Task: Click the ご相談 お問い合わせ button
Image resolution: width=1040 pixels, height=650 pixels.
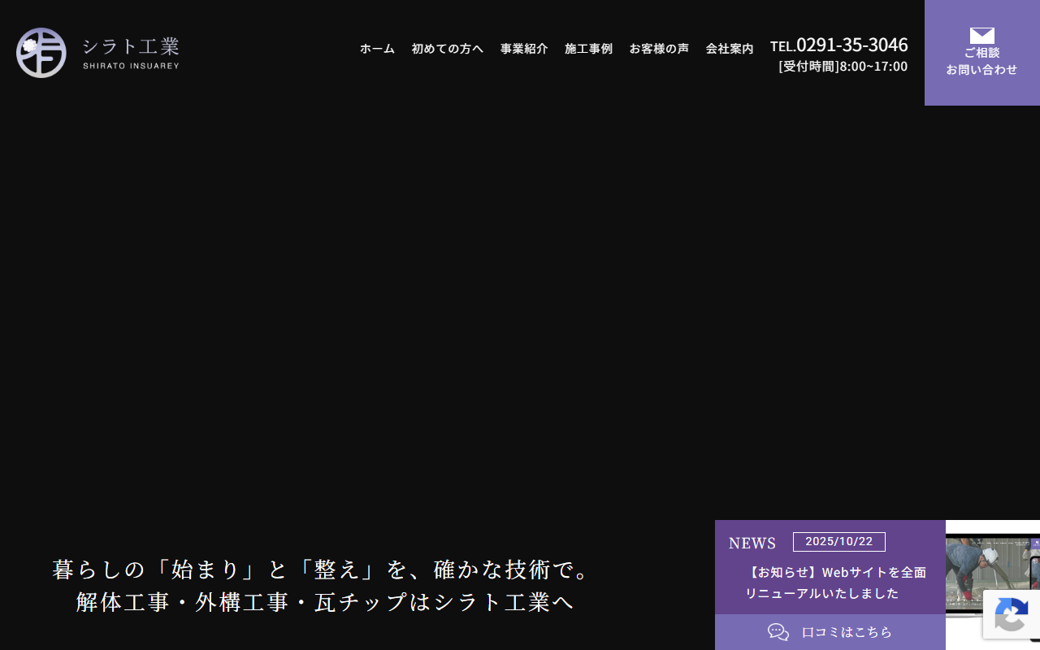Action: (x=982, y=53)
